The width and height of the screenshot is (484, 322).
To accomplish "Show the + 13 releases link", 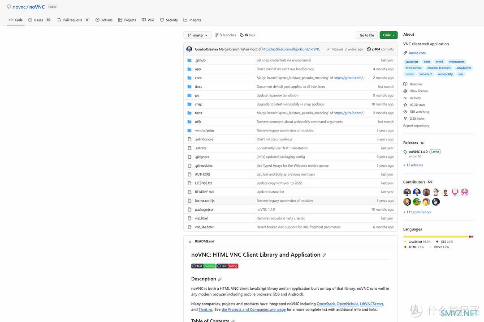I will pyautogui.click(x=413, y=165).
